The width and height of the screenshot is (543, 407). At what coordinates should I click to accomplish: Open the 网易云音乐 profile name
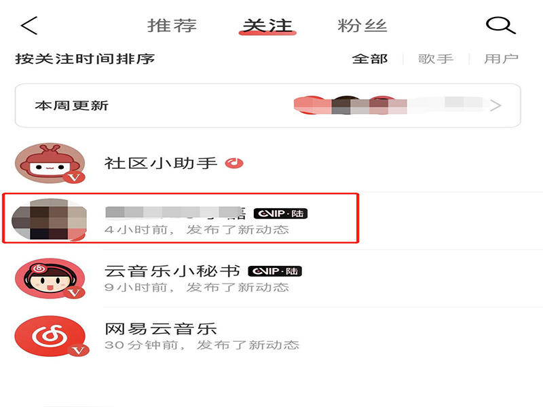161,329
